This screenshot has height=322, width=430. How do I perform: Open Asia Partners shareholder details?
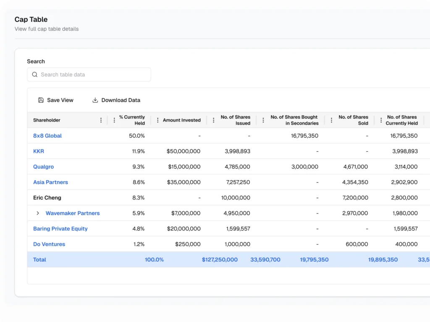click(50, 182)
